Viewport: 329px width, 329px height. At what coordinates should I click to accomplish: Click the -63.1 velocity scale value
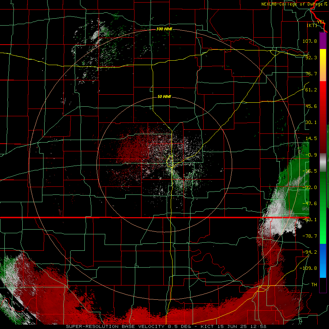310,220
